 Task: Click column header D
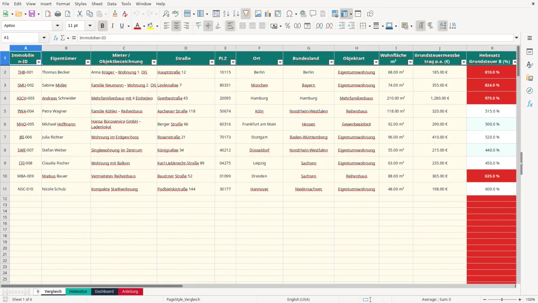[x=186, y=48]
